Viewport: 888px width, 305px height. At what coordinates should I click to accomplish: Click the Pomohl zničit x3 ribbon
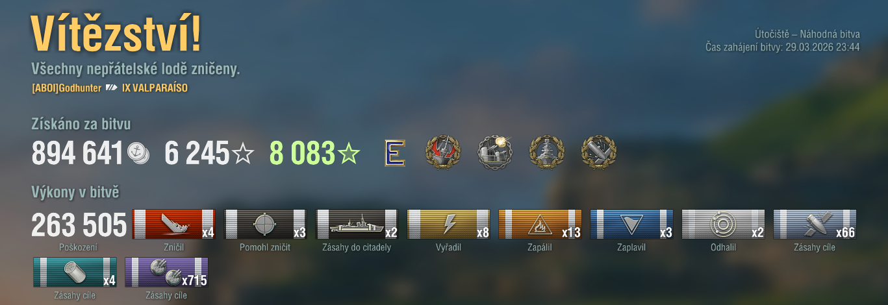click(x=265, y=225)
